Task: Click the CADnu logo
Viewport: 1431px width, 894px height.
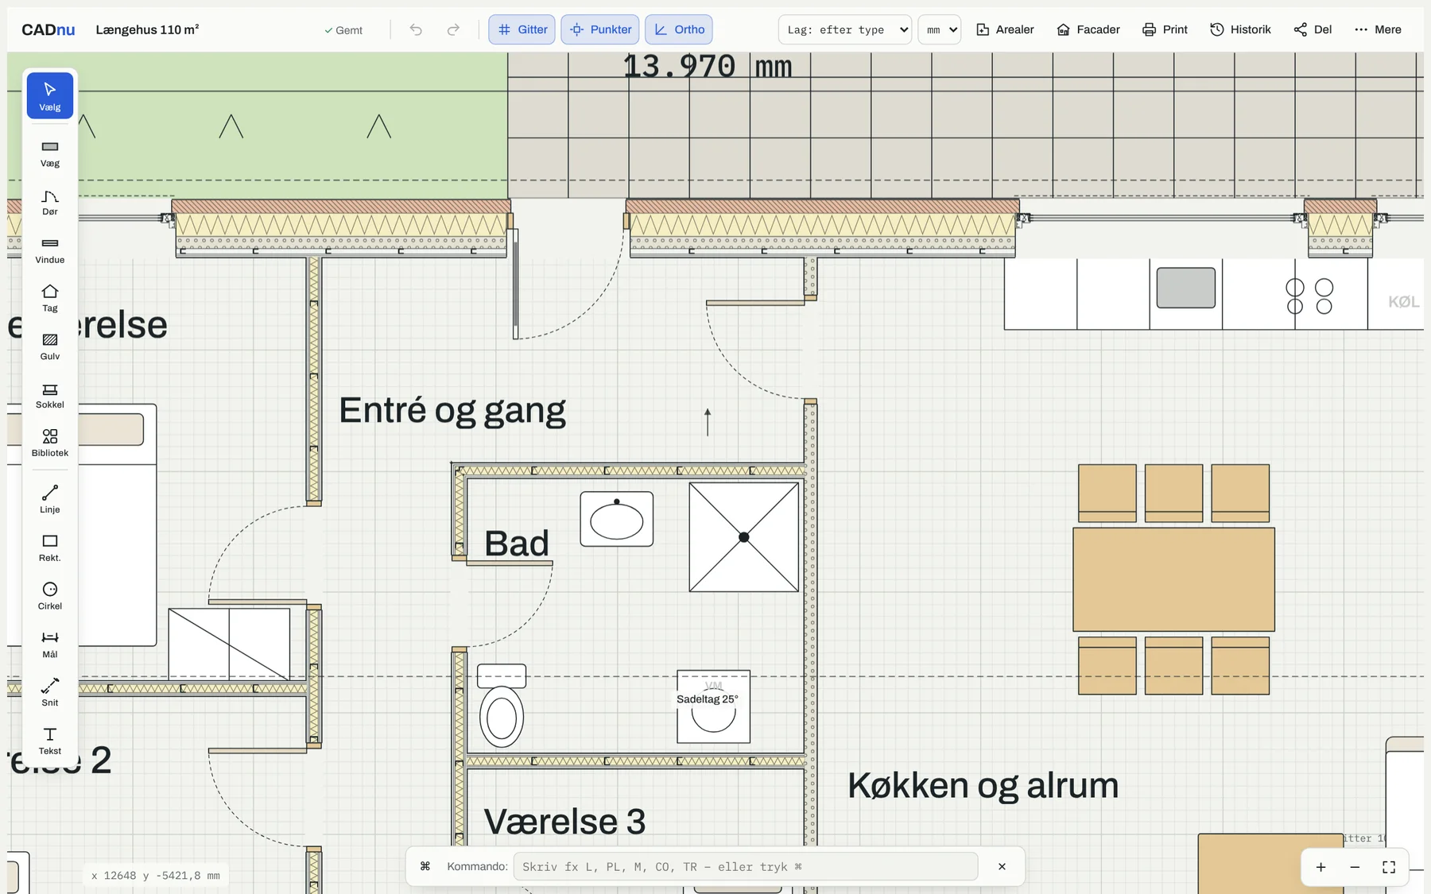Action: point(48,29)
